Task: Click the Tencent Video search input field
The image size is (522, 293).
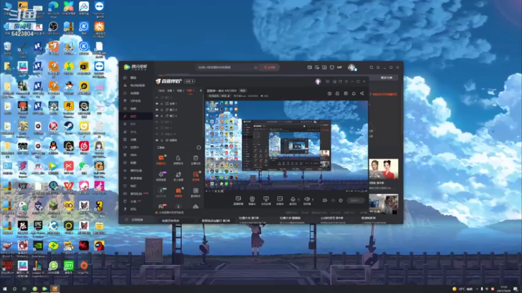Action: [226, 67]
